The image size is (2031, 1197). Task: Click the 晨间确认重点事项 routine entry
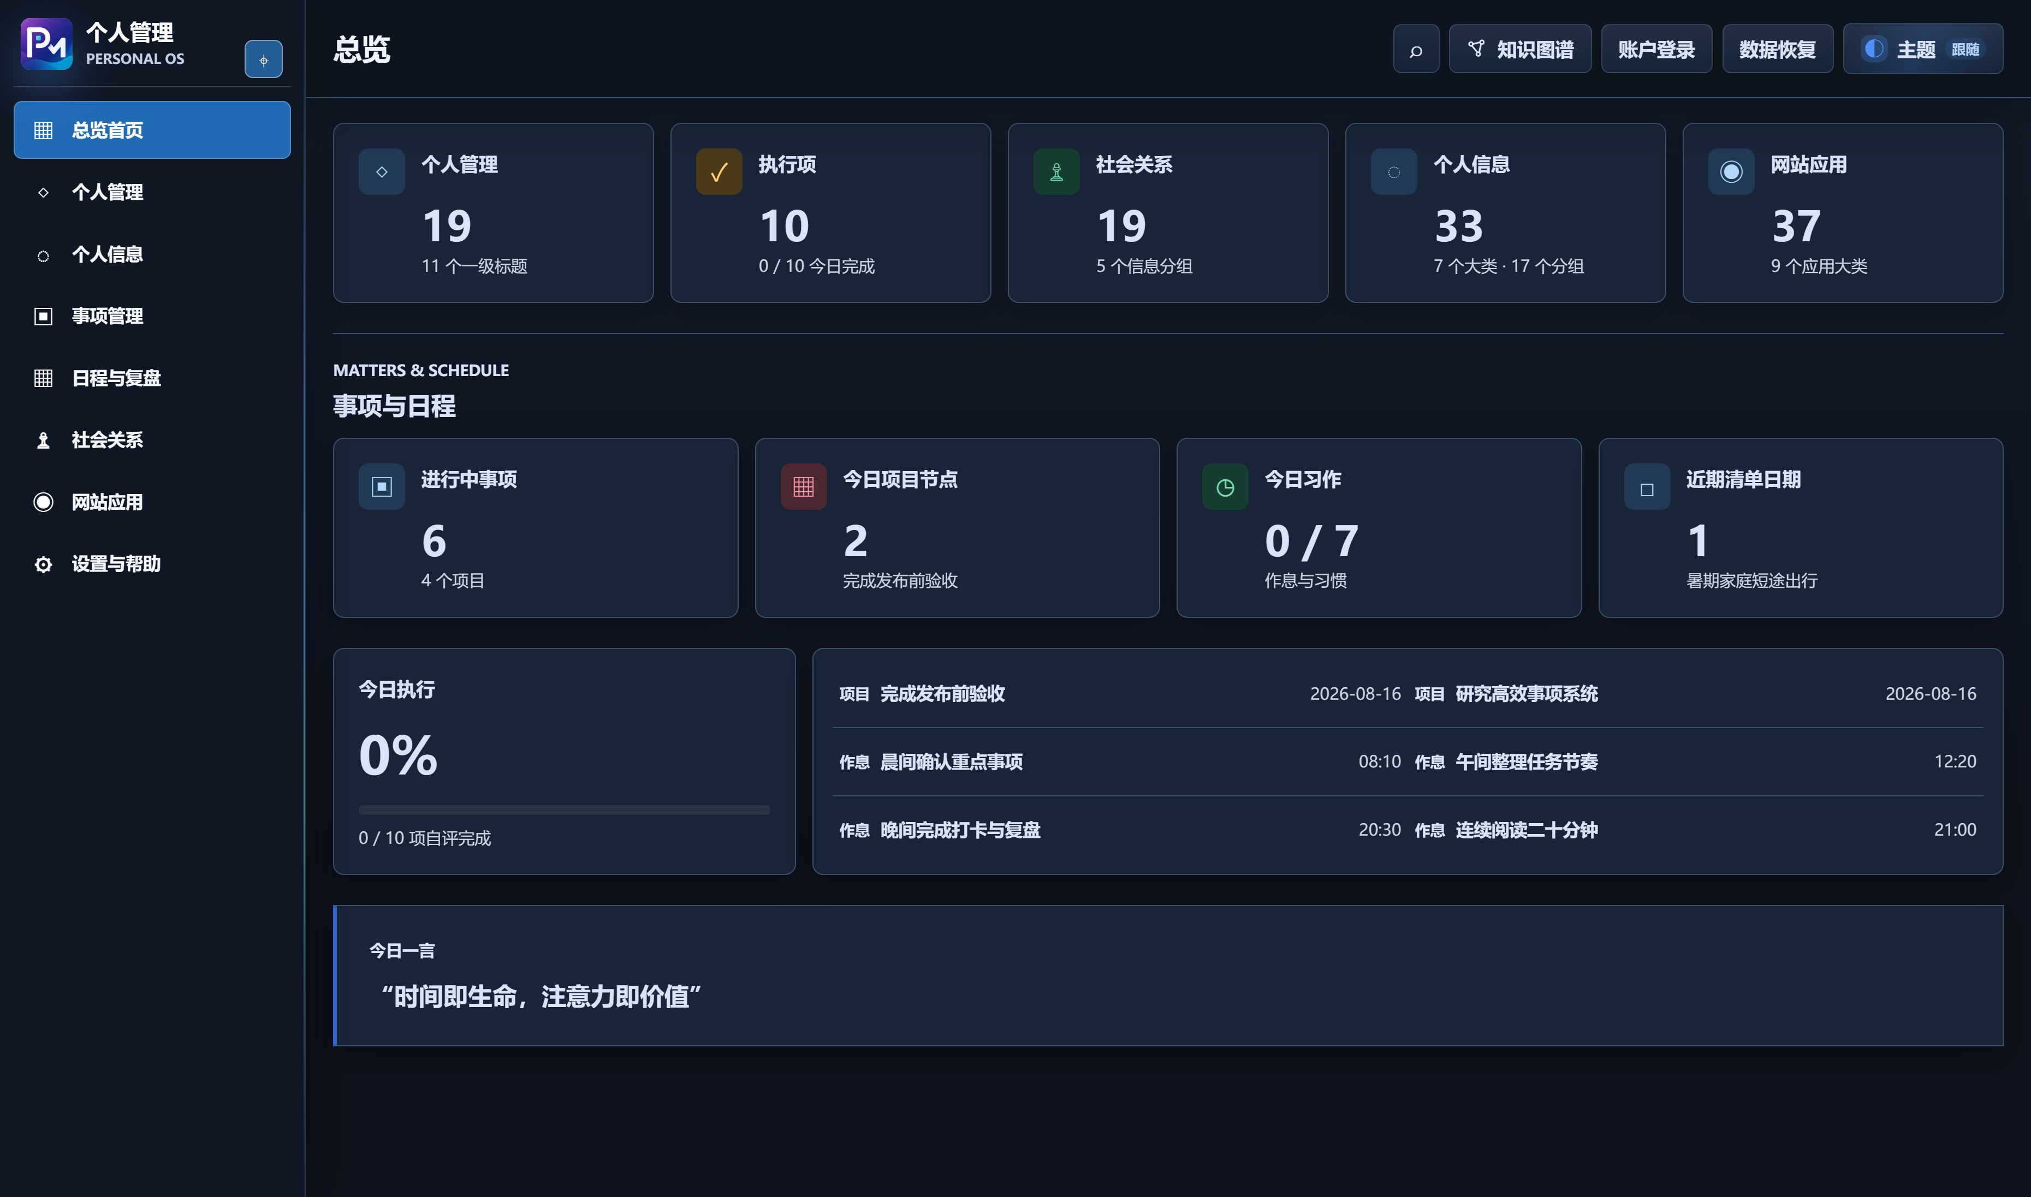[1120, 761]
